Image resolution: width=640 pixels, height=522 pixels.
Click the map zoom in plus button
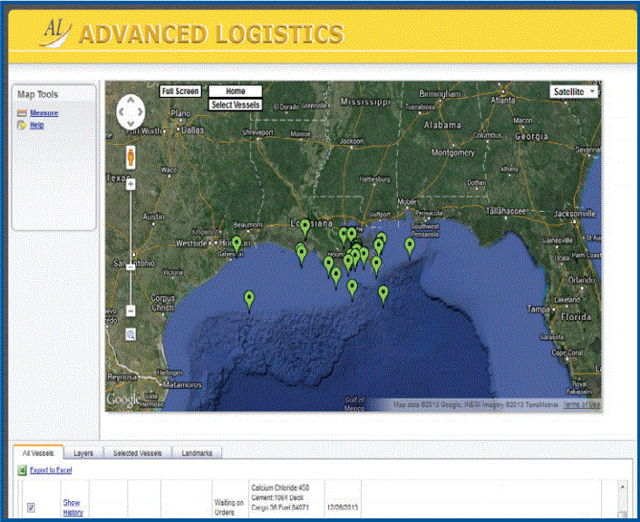point(131,184)
